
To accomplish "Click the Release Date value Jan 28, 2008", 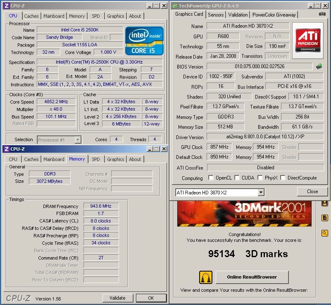I will pos(223,56).
